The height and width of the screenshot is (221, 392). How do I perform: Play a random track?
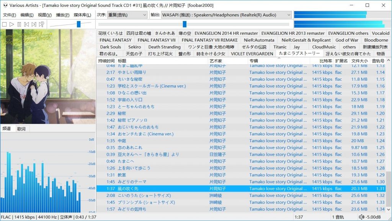point(41,24)
